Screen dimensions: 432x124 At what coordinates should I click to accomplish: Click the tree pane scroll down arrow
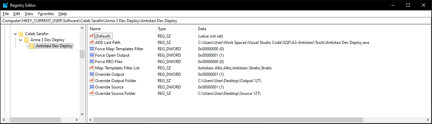82,114
